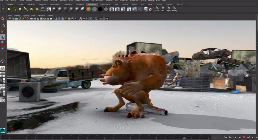Jump to the next keyframe
This screenshot has width=258, height=140.
249,137
